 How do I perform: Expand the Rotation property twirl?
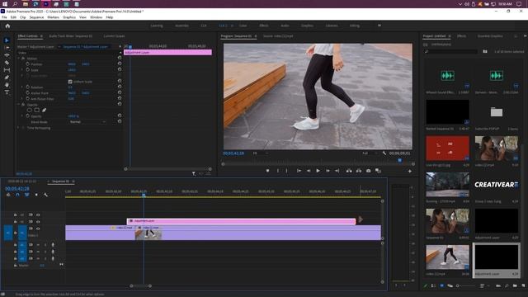coord(22,87)
